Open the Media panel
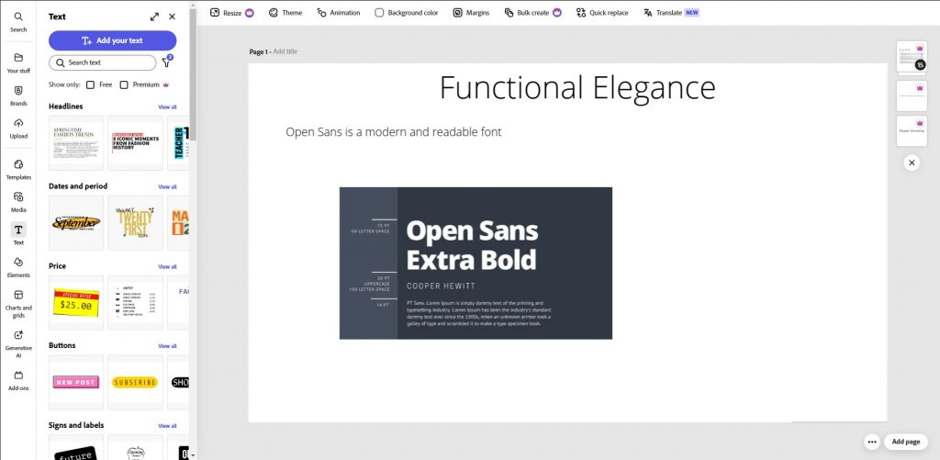This screenshot has width=940, height=460. [x=18, y=202]
